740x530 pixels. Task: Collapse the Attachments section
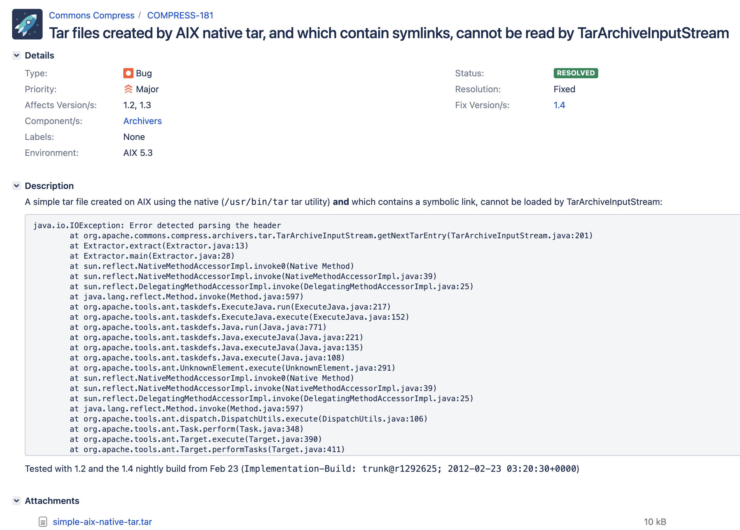tap(17, 500)
